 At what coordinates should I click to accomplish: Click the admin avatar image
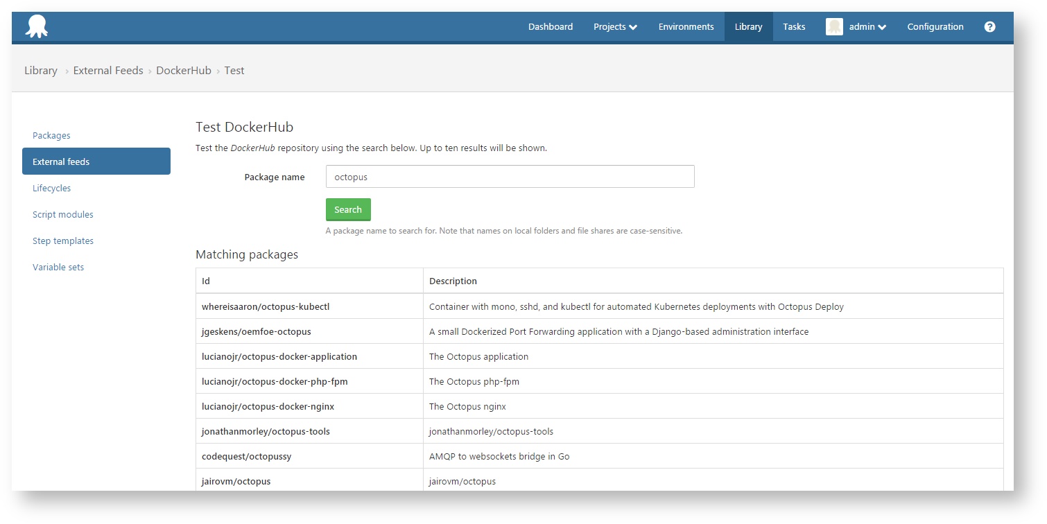(834, 26)
